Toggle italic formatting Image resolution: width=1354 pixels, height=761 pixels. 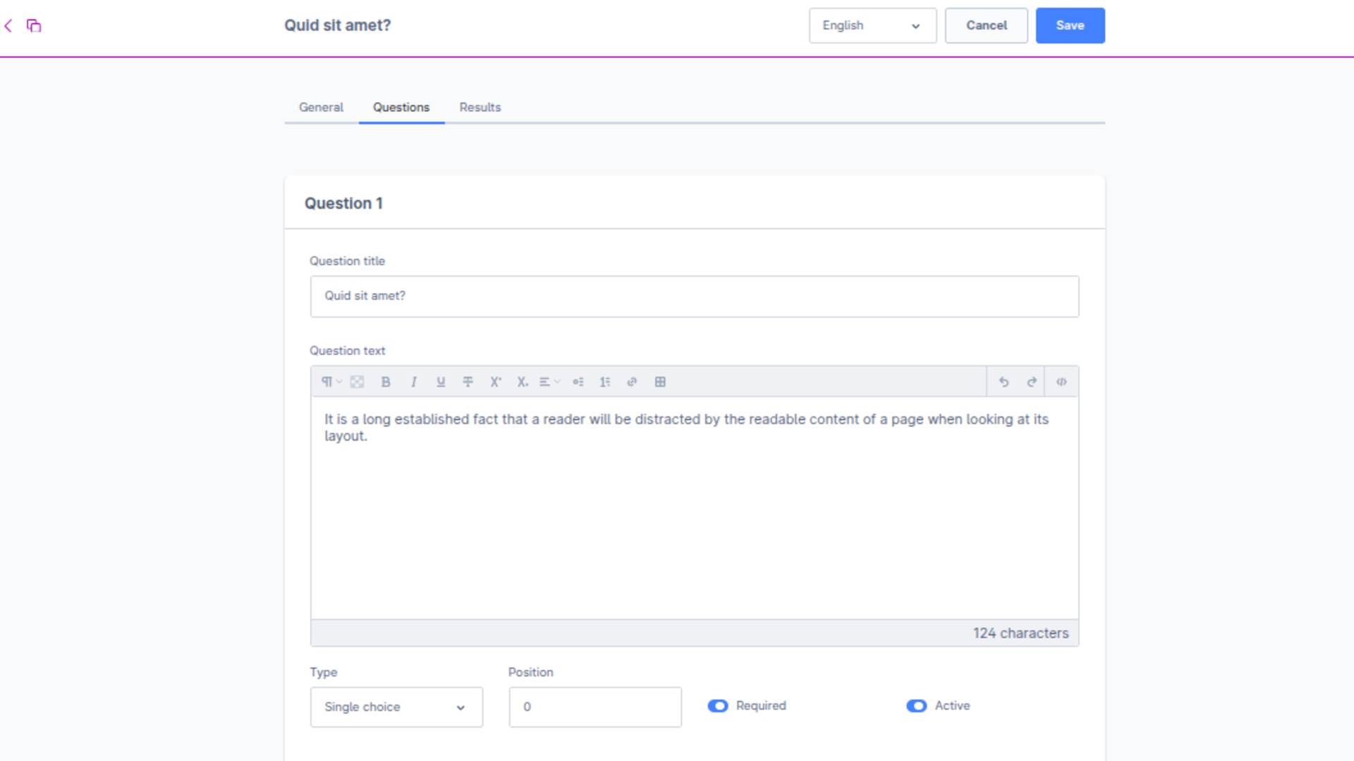click(x=413, y=382)
